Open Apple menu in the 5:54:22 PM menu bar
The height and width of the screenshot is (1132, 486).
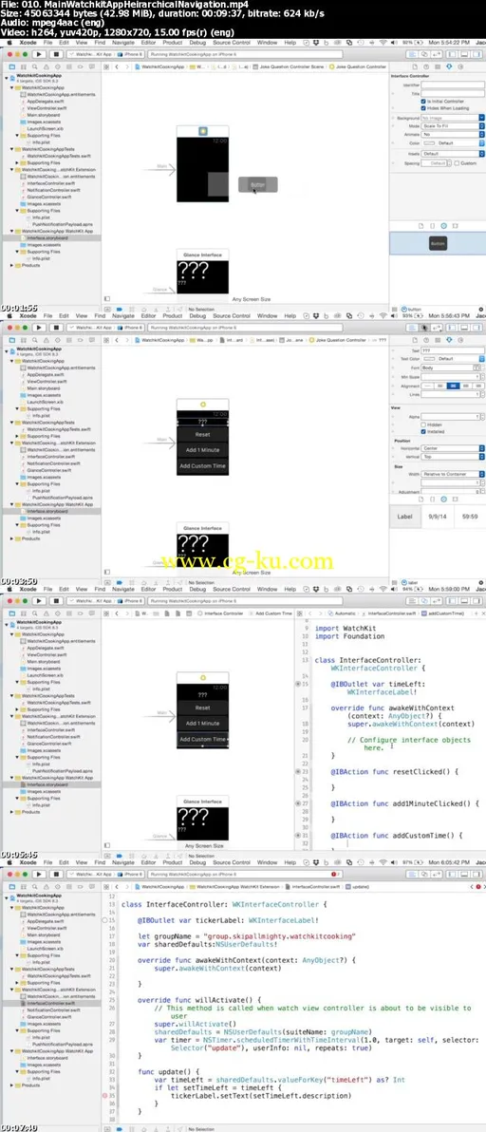point(9,43)
